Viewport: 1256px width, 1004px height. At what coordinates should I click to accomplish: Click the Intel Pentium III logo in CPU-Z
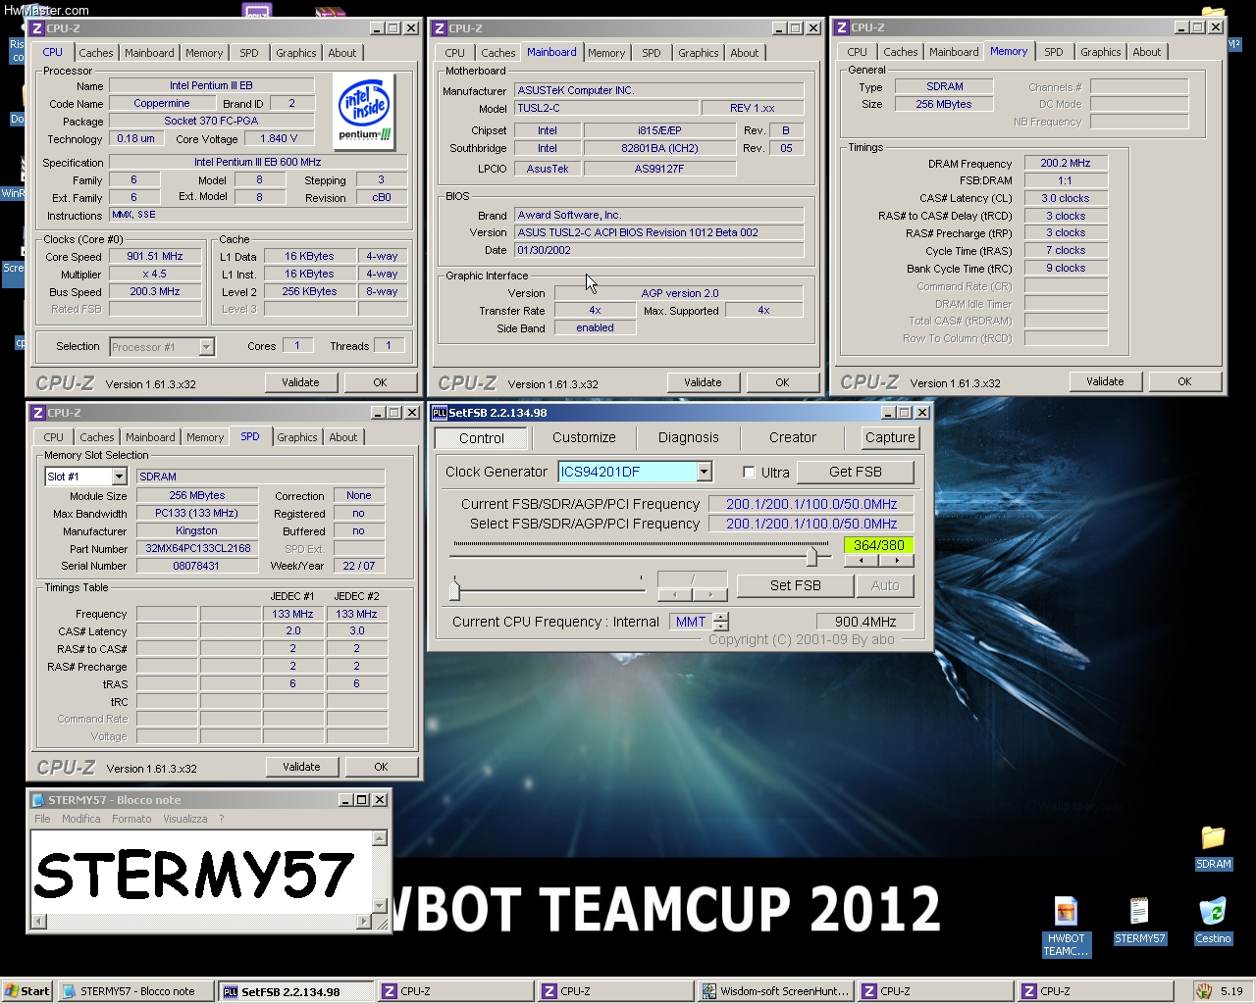[x=365, y=110]
